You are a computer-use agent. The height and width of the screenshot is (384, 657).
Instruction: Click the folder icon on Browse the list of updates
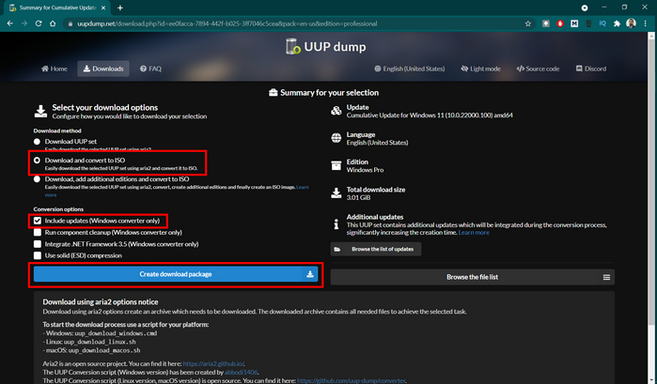click(337, 249)
